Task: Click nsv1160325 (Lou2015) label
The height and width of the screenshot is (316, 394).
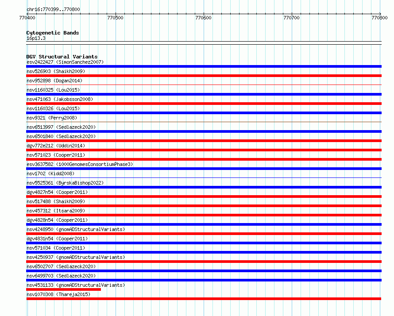Action: point(53,90)
